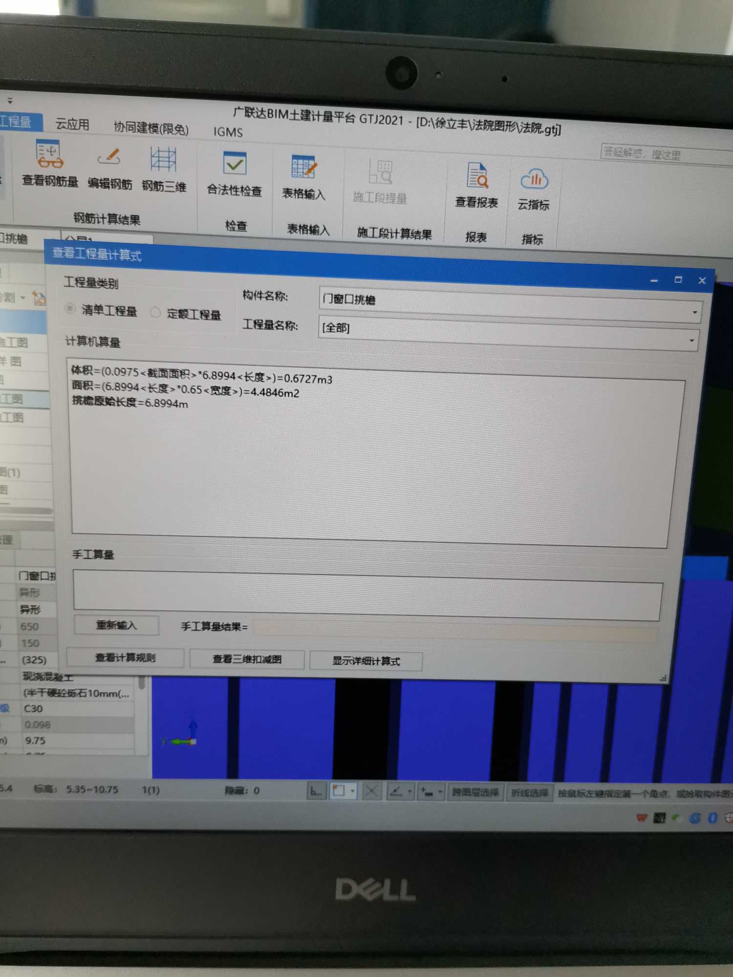Click the 编辑钢筋 edit rebar icon

pos(109,169)
